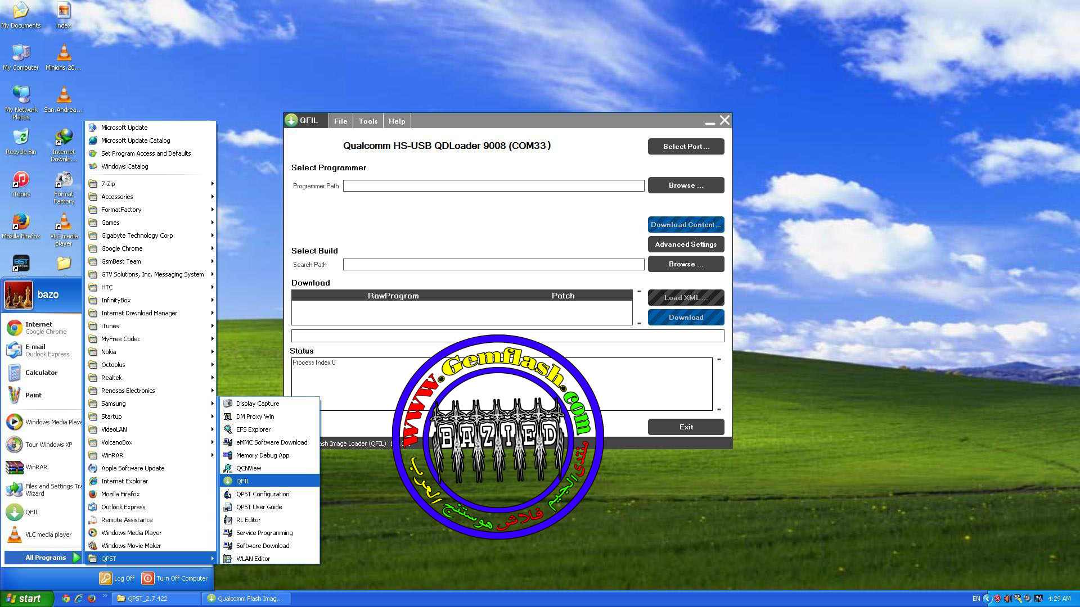Open Google Chrome Internet entry
This screenshot has height=607, width=1080.
42,328
